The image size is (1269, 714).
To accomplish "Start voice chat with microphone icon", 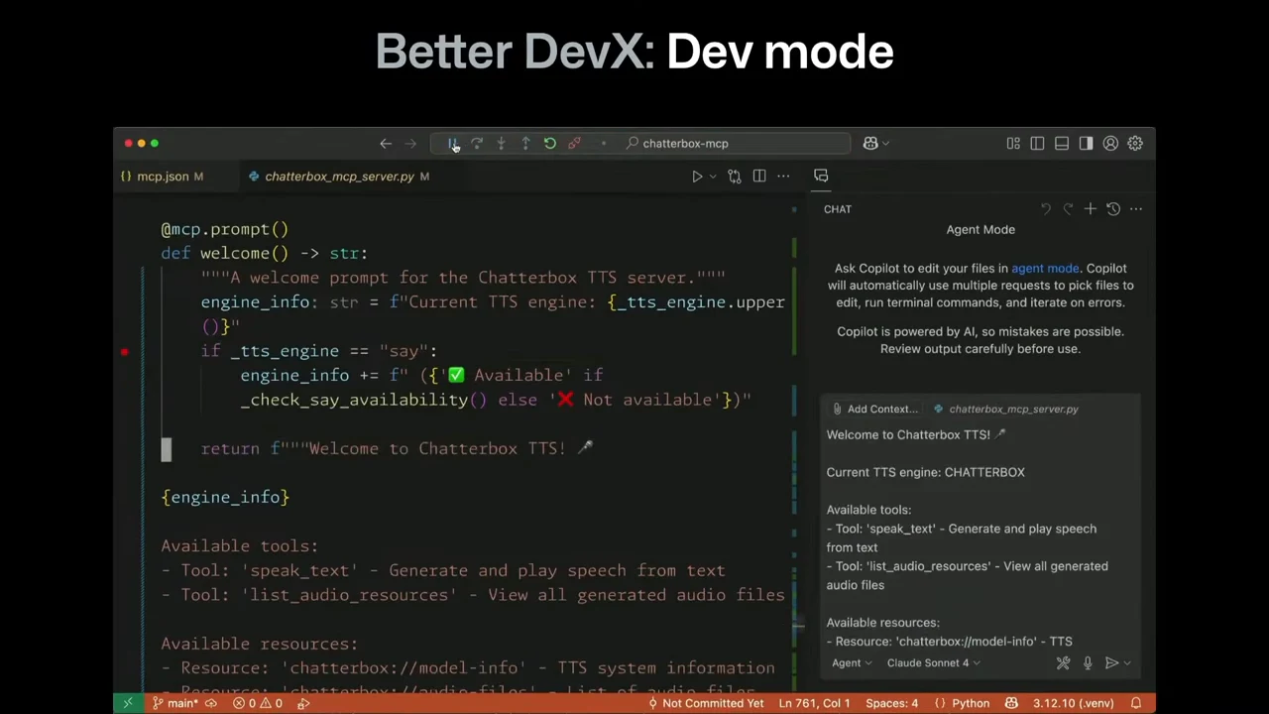I will [x=1088, y=662].
